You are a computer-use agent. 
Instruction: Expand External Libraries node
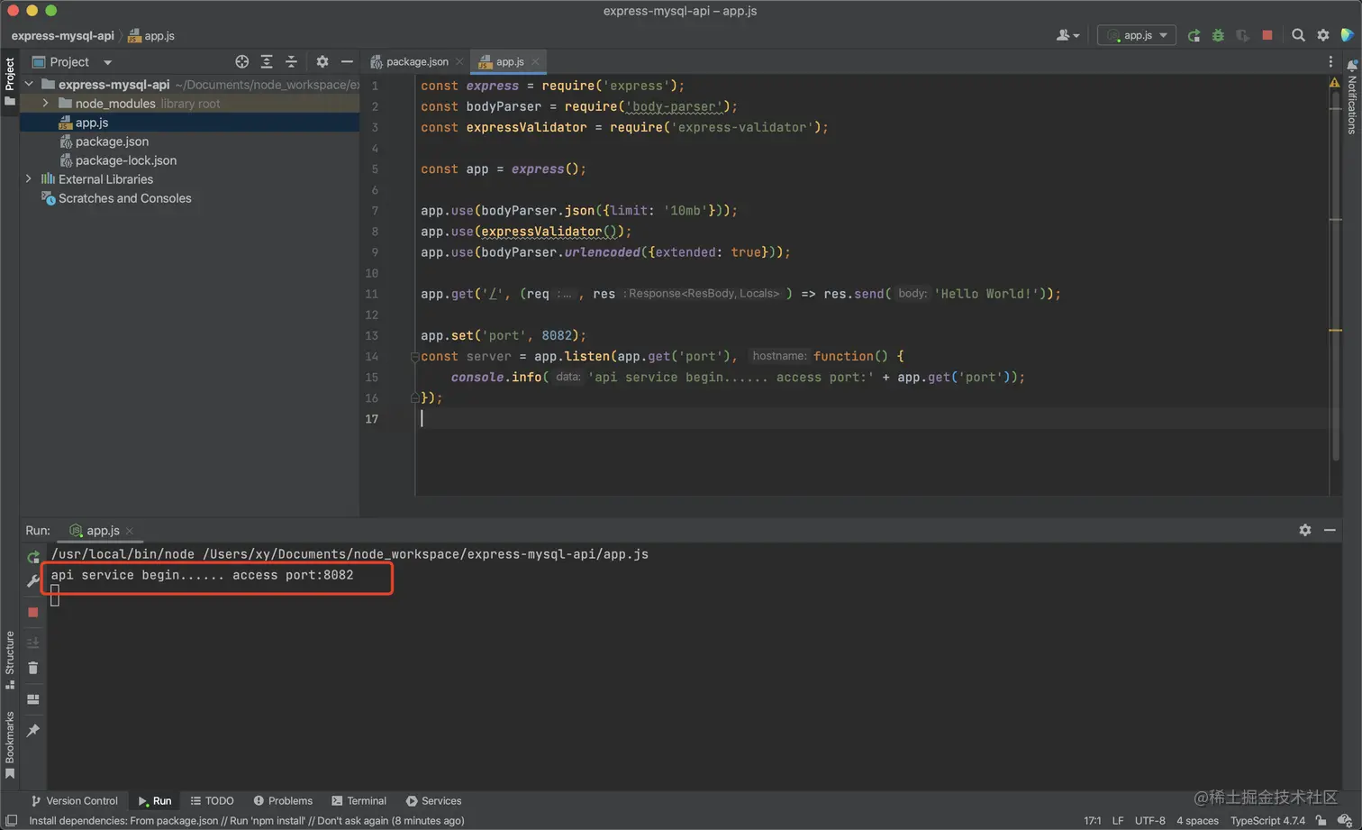point(29,178)
